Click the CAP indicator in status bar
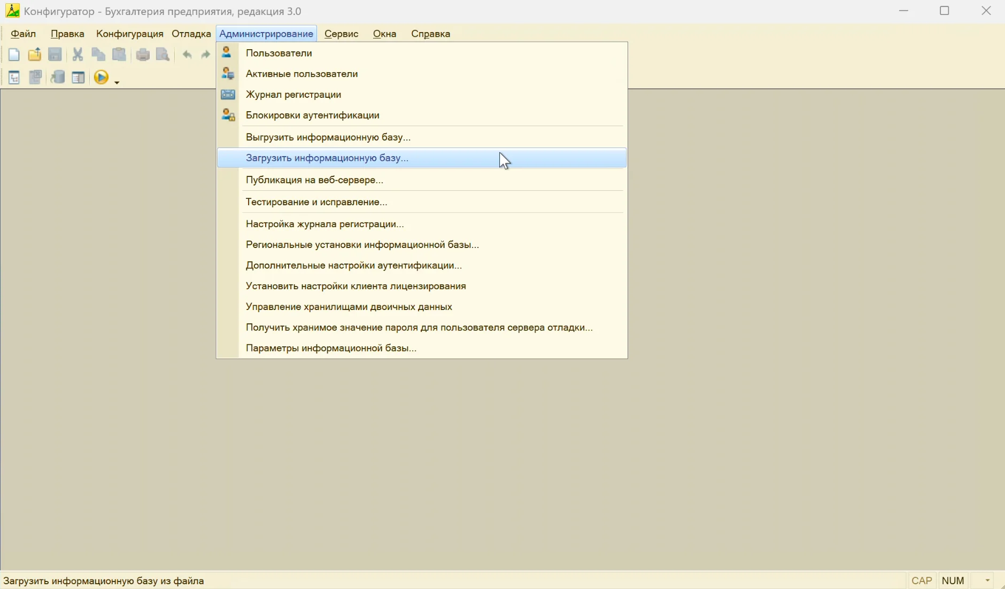The image size is (1005, 589). [922, 580]
